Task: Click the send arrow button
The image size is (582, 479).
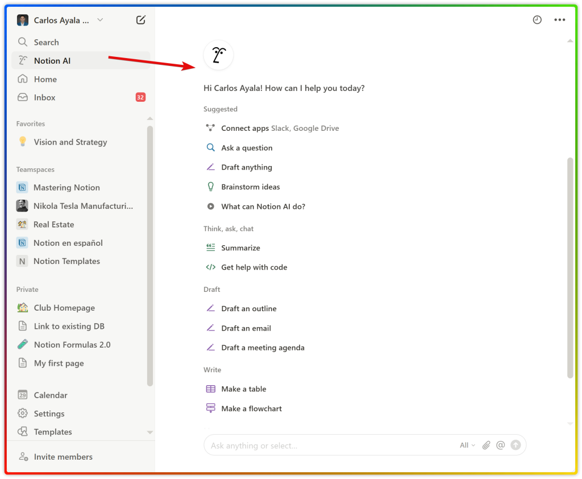Action: point(516,445)
